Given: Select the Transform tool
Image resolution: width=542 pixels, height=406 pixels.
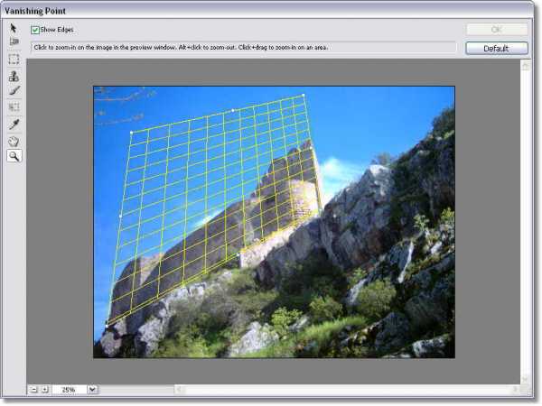Looking at the screenshot, I should click(x=14, y=107).
